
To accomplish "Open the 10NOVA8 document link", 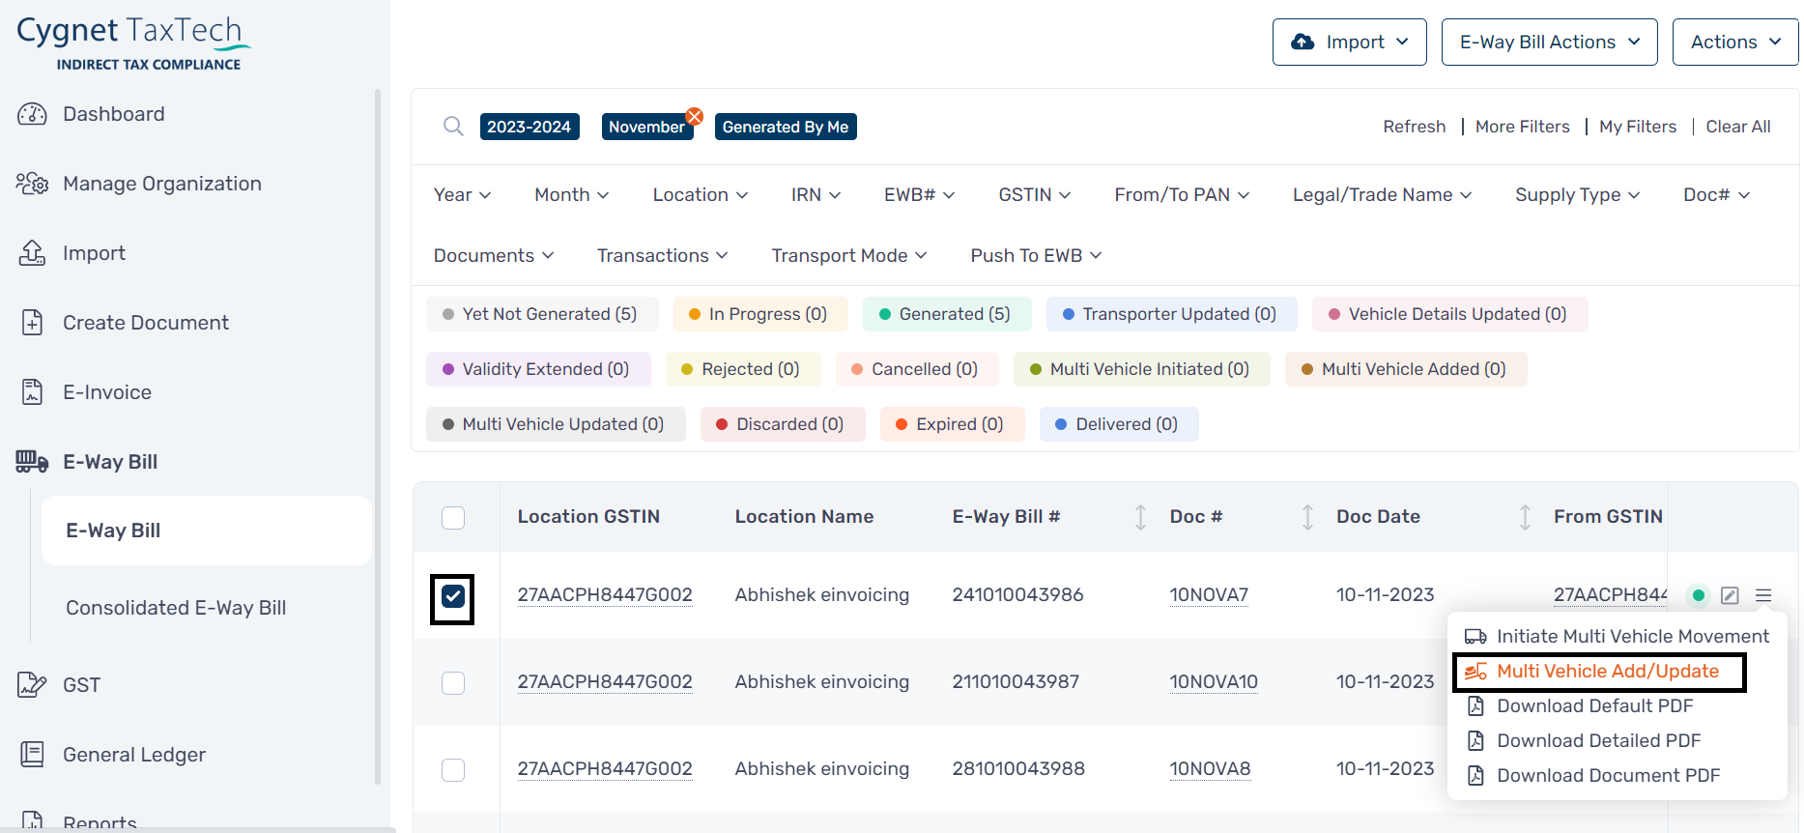I will click(x=1210, y=769).
